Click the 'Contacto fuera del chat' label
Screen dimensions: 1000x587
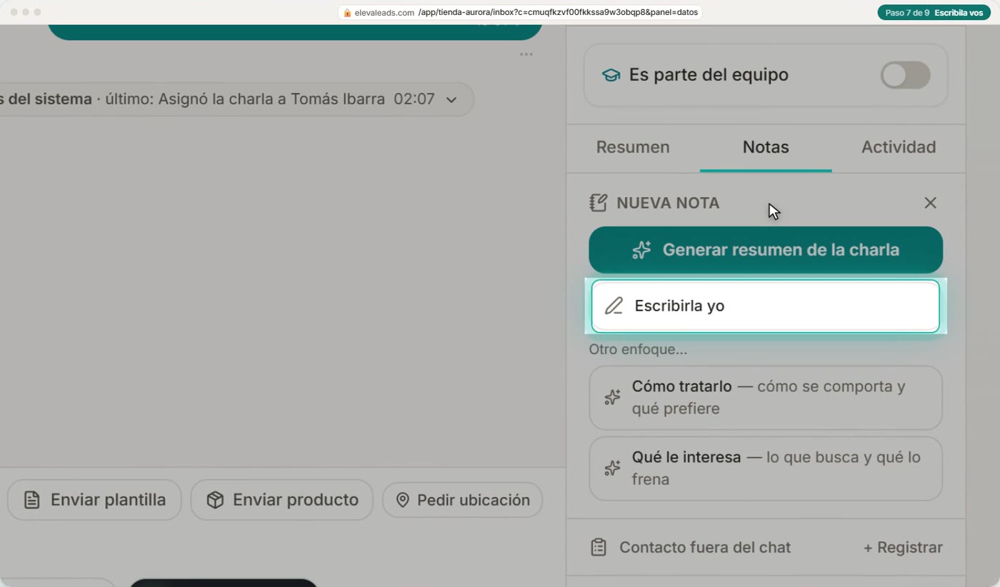[705, 548]
